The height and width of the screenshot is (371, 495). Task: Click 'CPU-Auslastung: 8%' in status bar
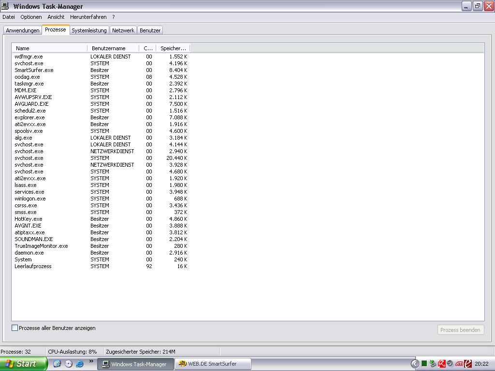click(x=73, y=352)
